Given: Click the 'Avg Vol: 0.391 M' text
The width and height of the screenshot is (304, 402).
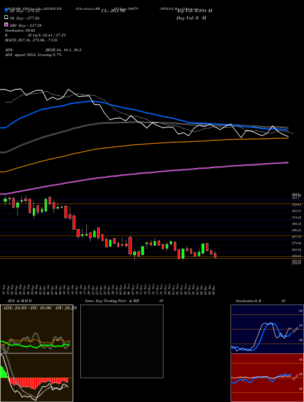Looking at the screenshot, I should point(194,11).
